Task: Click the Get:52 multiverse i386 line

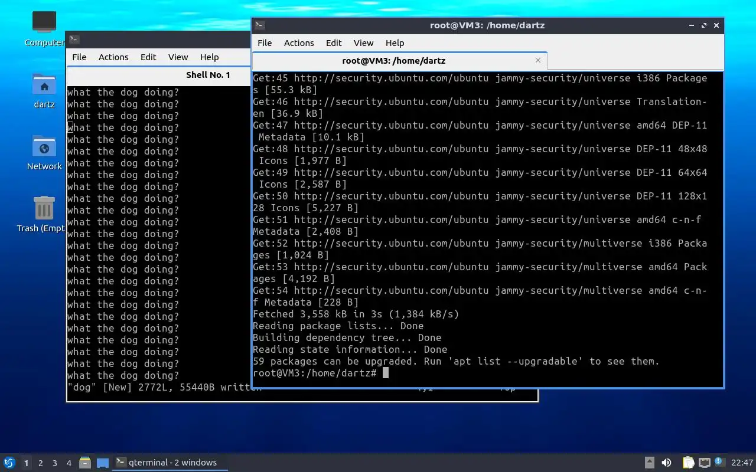Action: point(480,249)
